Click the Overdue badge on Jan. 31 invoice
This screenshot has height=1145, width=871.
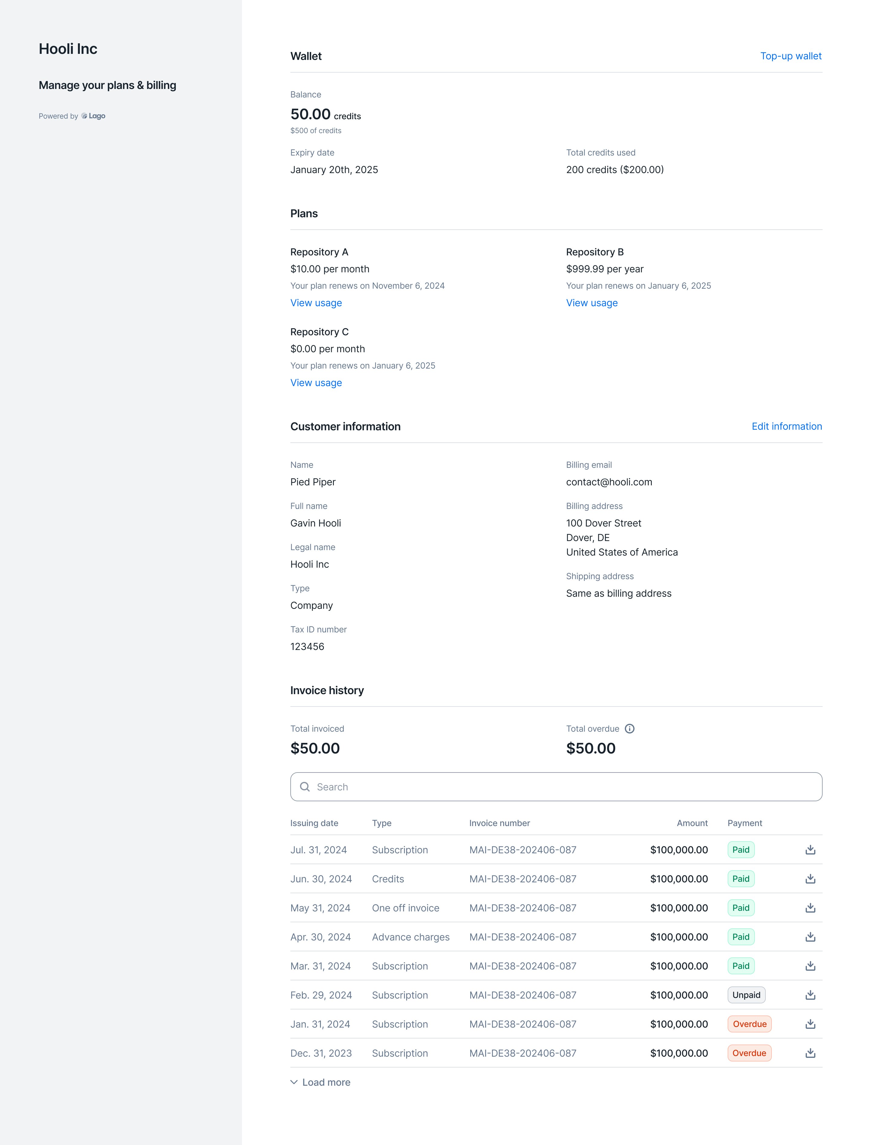pos(749,1024)
